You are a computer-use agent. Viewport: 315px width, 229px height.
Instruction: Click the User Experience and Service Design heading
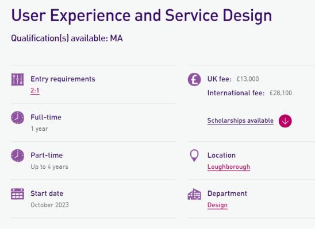point(141,15)
